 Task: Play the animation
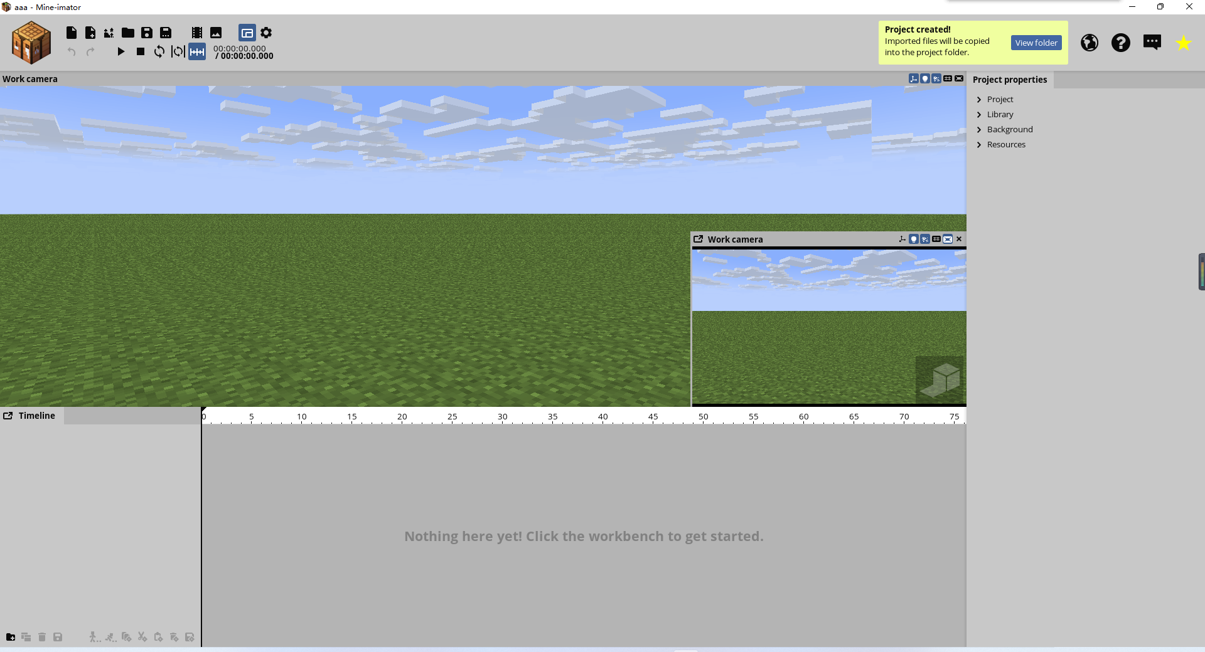click(x=121, y=51)
